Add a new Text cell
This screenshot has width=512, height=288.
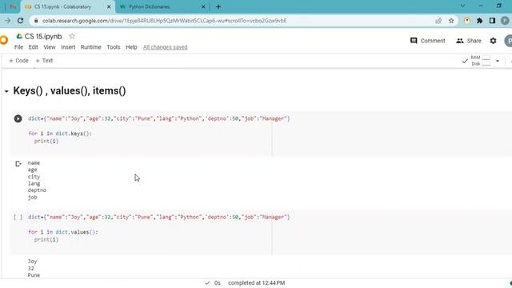44,61
